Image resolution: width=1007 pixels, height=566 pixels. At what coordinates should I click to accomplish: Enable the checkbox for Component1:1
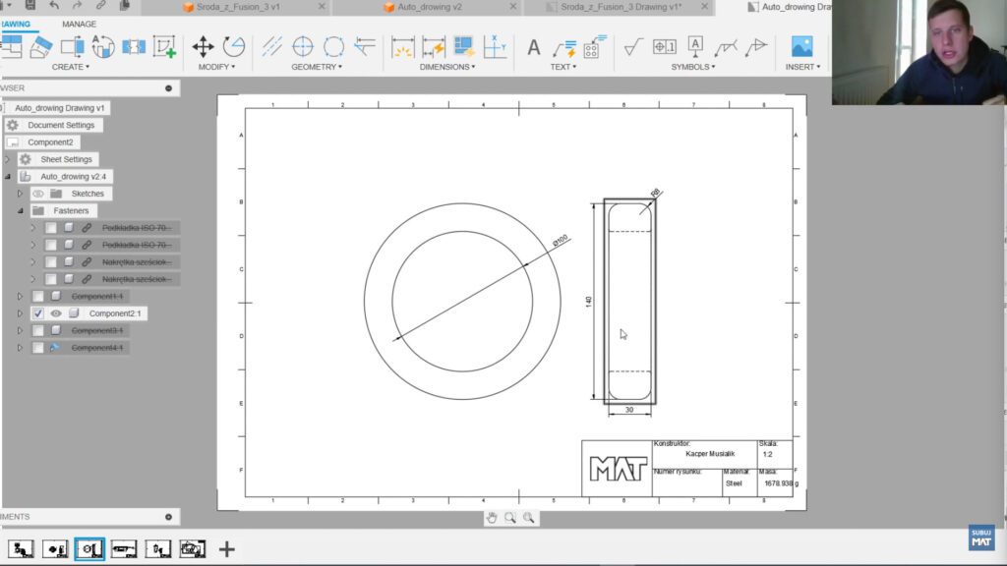(x=37, y=296)
